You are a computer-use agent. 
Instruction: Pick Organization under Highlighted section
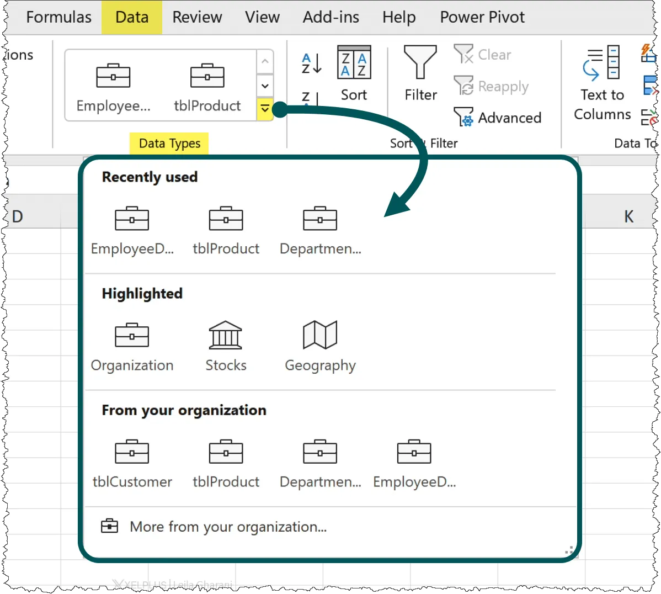[x=132, y=336]
